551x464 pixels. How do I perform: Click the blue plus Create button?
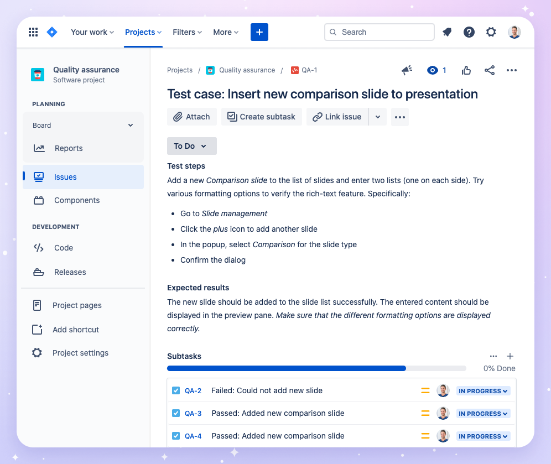259,32
